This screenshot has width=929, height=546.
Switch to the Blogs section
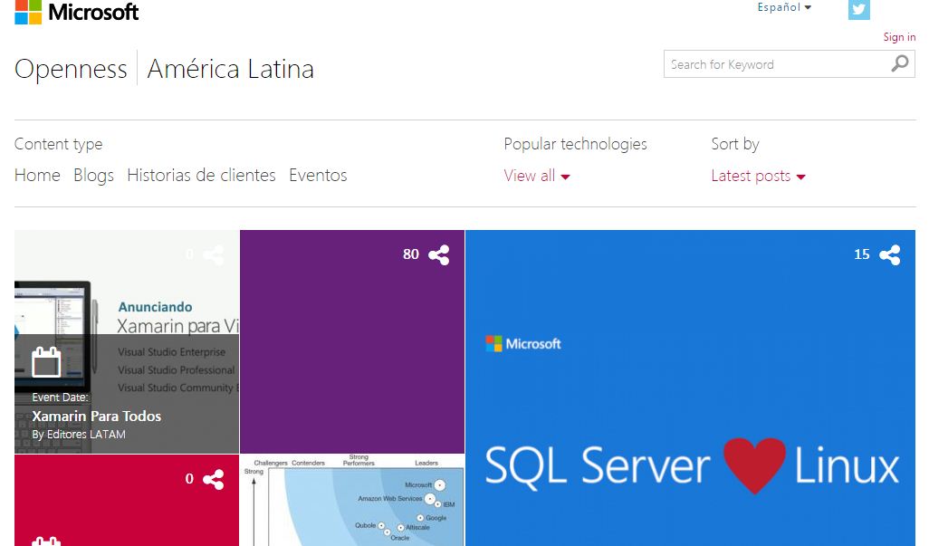tap(93, 175)
